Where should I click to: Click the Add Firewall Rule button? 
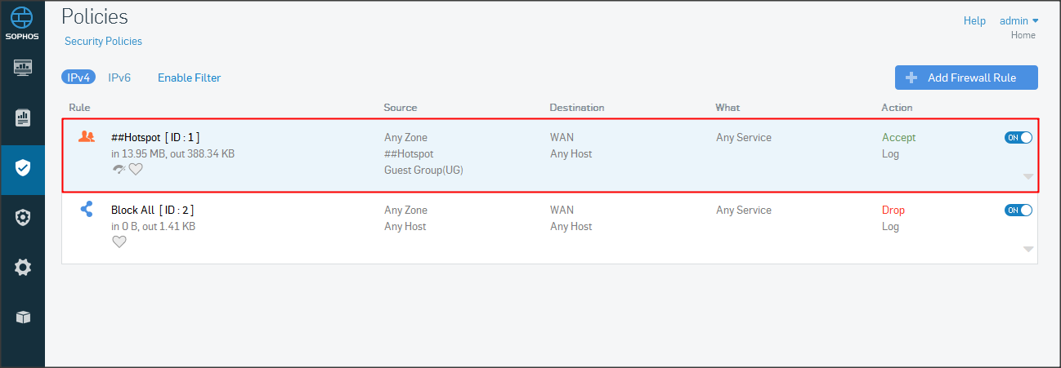coord(966,78)
